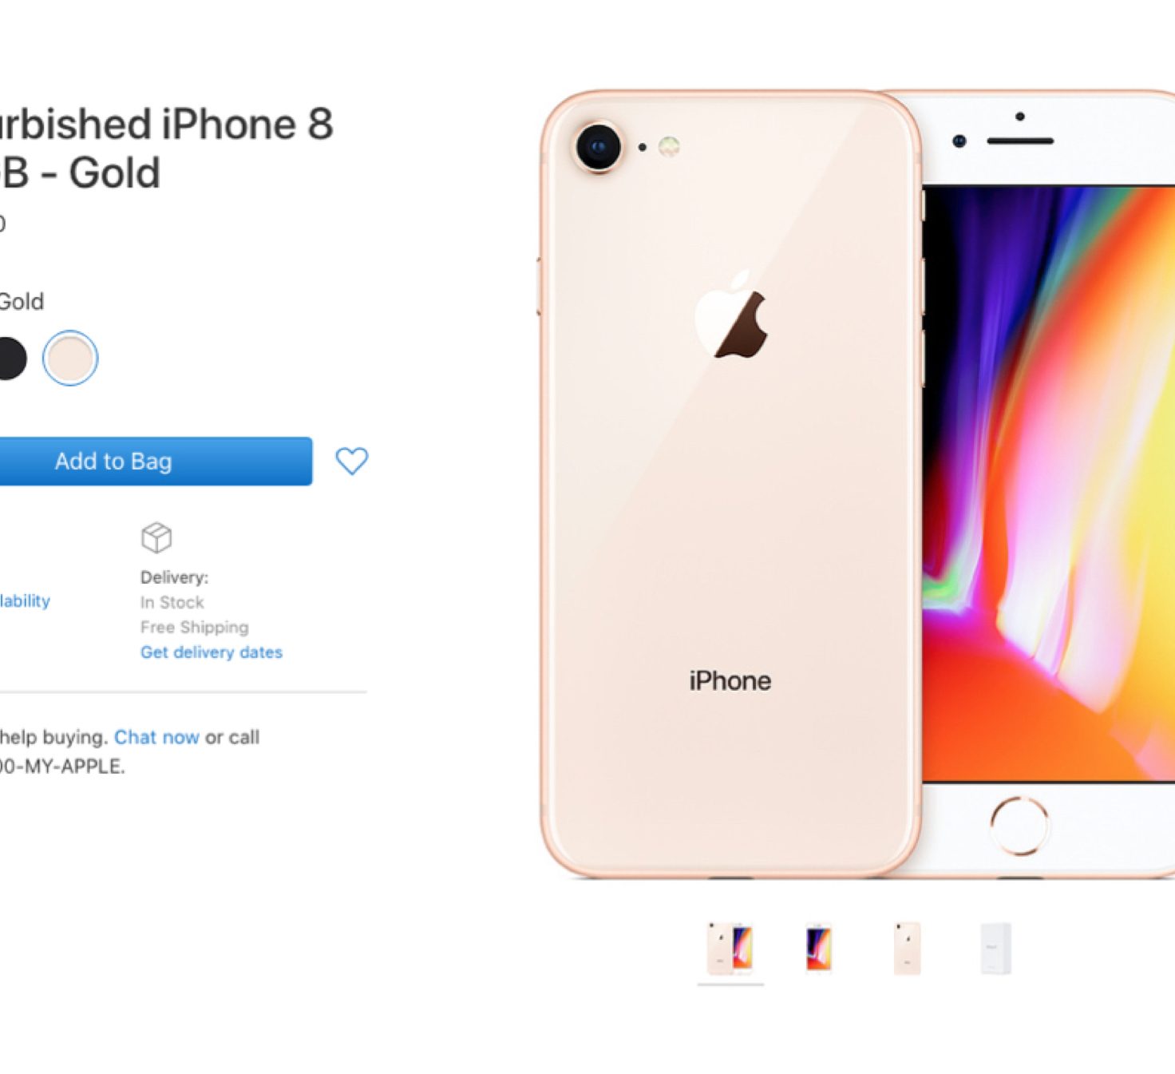This screenshot has width=1175, height=1074.
Task: Click the delivery box package icon
Action: (x=156, y=537)
